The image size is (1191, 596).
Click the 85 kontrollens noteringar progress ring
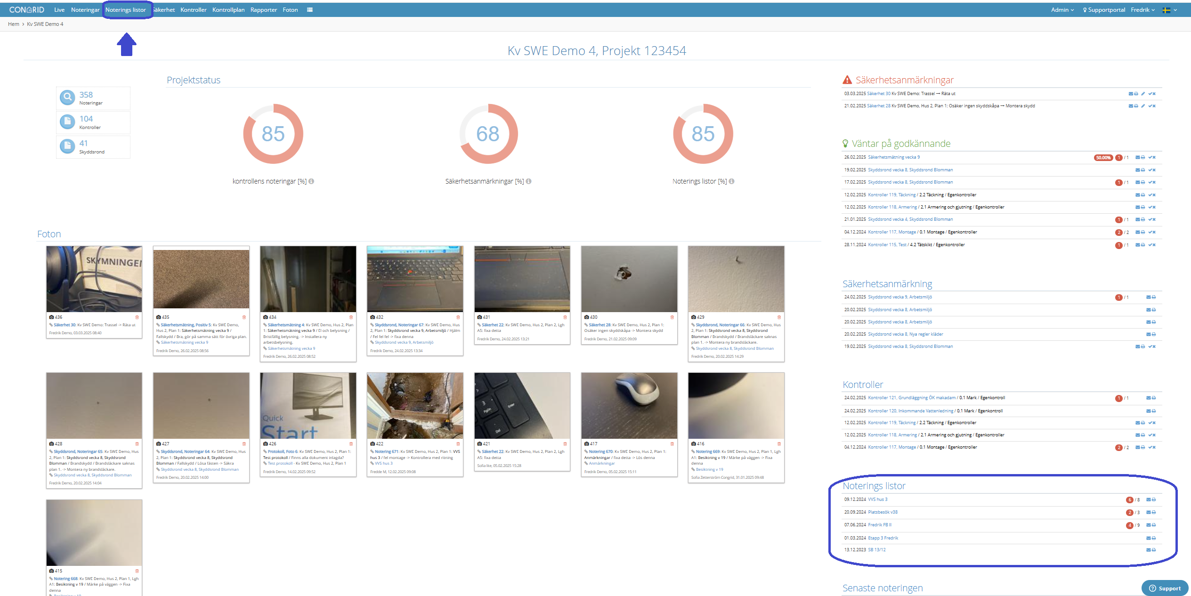[273, 134]
